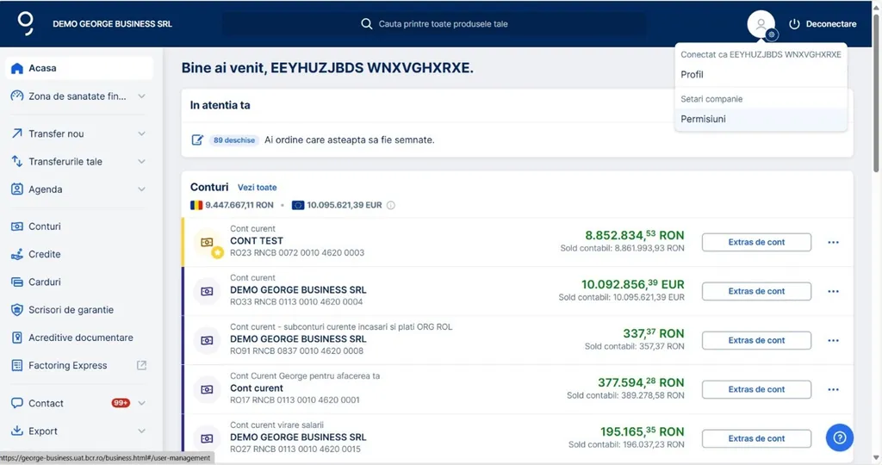
Task: Open the Vezi toate accounts link
Action: point(258,187)
